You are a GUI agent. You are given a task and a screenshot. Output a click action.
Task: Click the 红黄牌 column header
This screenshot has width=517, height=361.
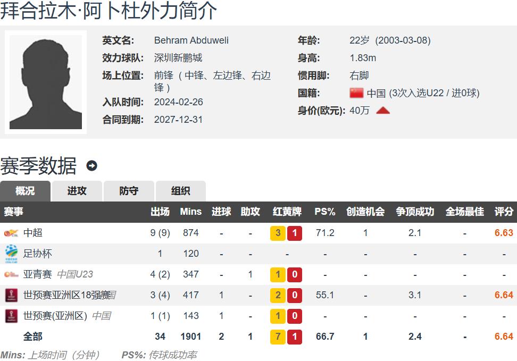[x=287, y=212]
